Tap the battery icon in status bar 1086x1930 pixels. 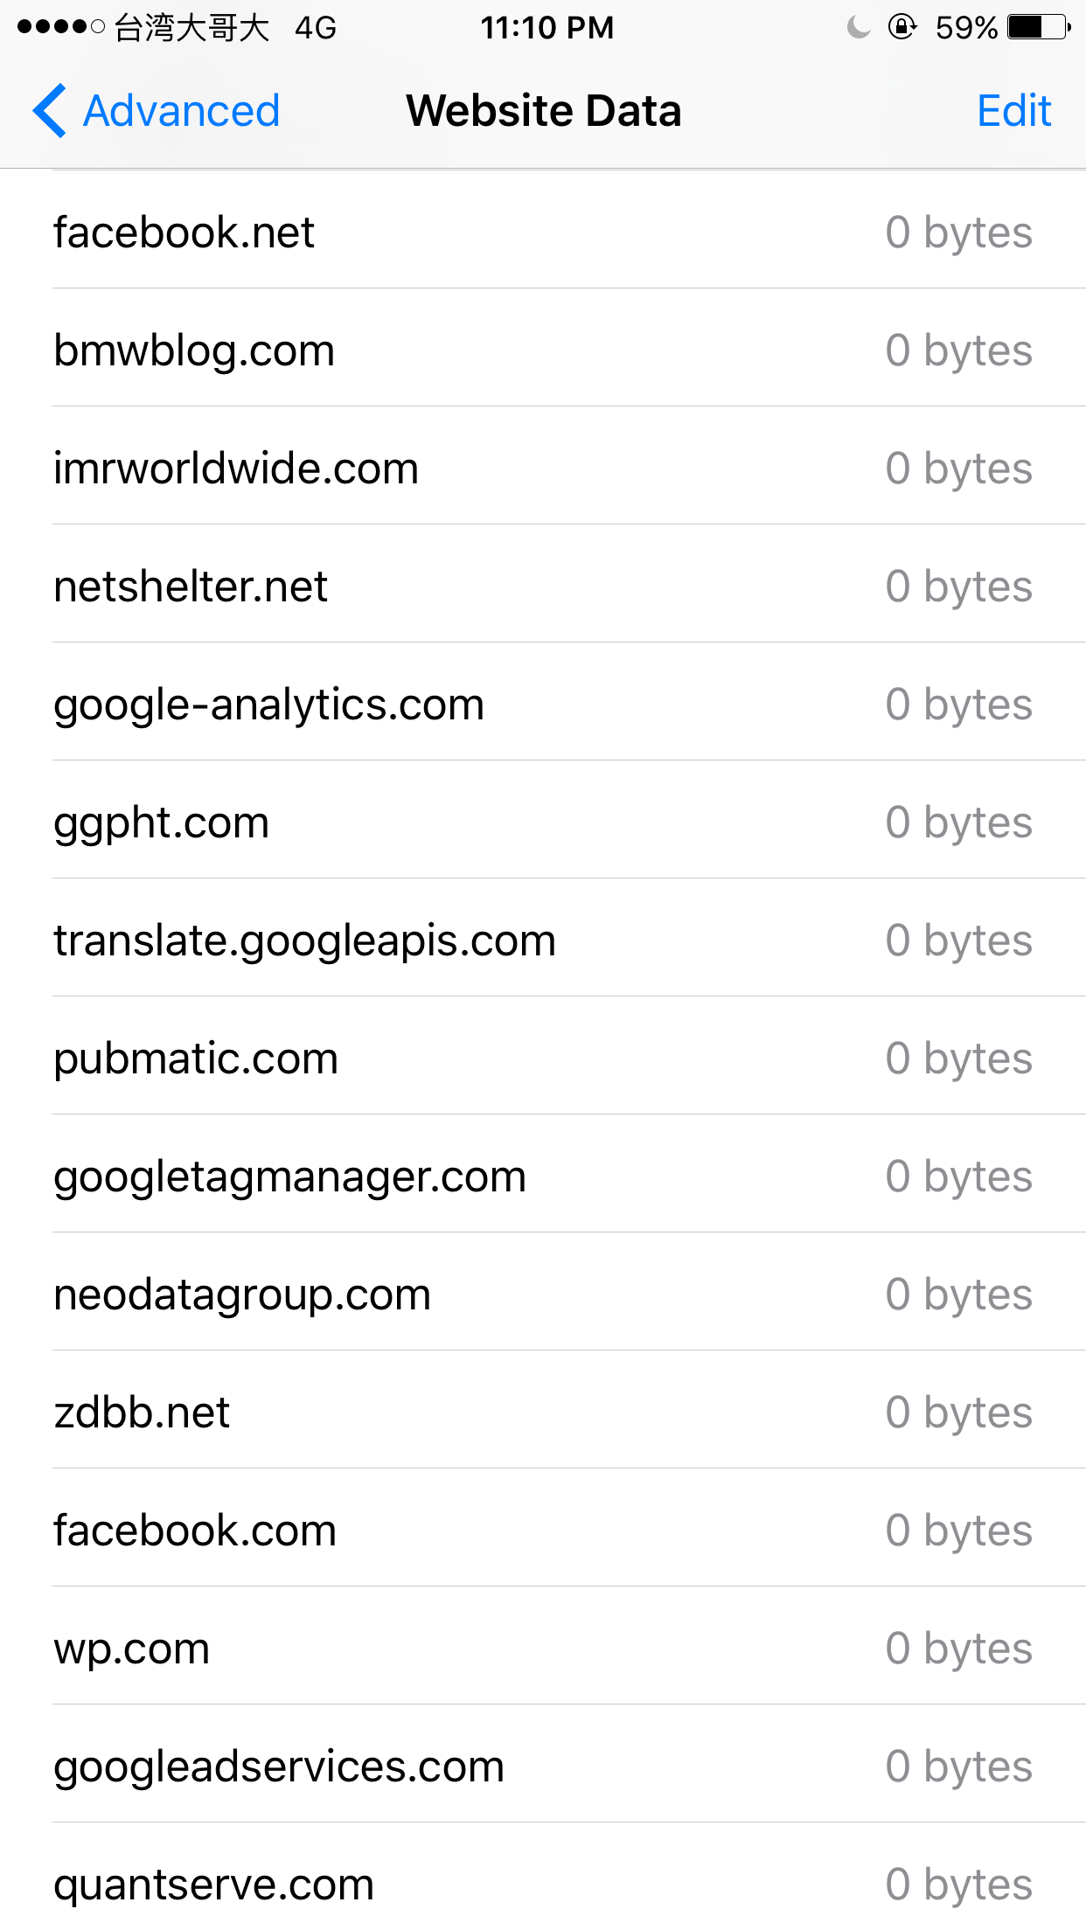(x=1039, y=27)
